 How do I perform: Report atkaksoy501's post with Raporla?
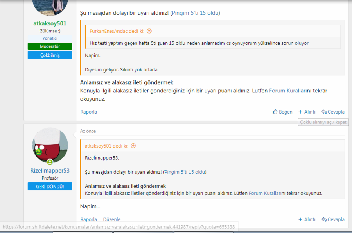89,112
